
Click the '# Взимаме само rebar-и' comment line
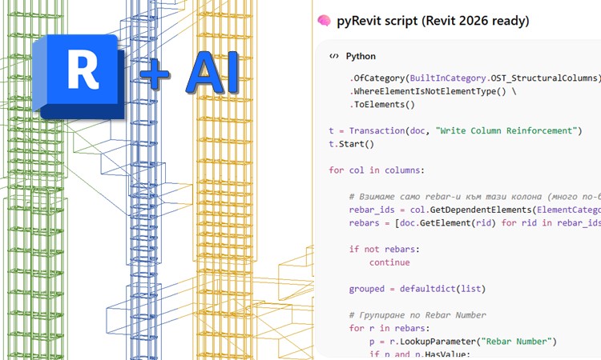click(475, 197)
